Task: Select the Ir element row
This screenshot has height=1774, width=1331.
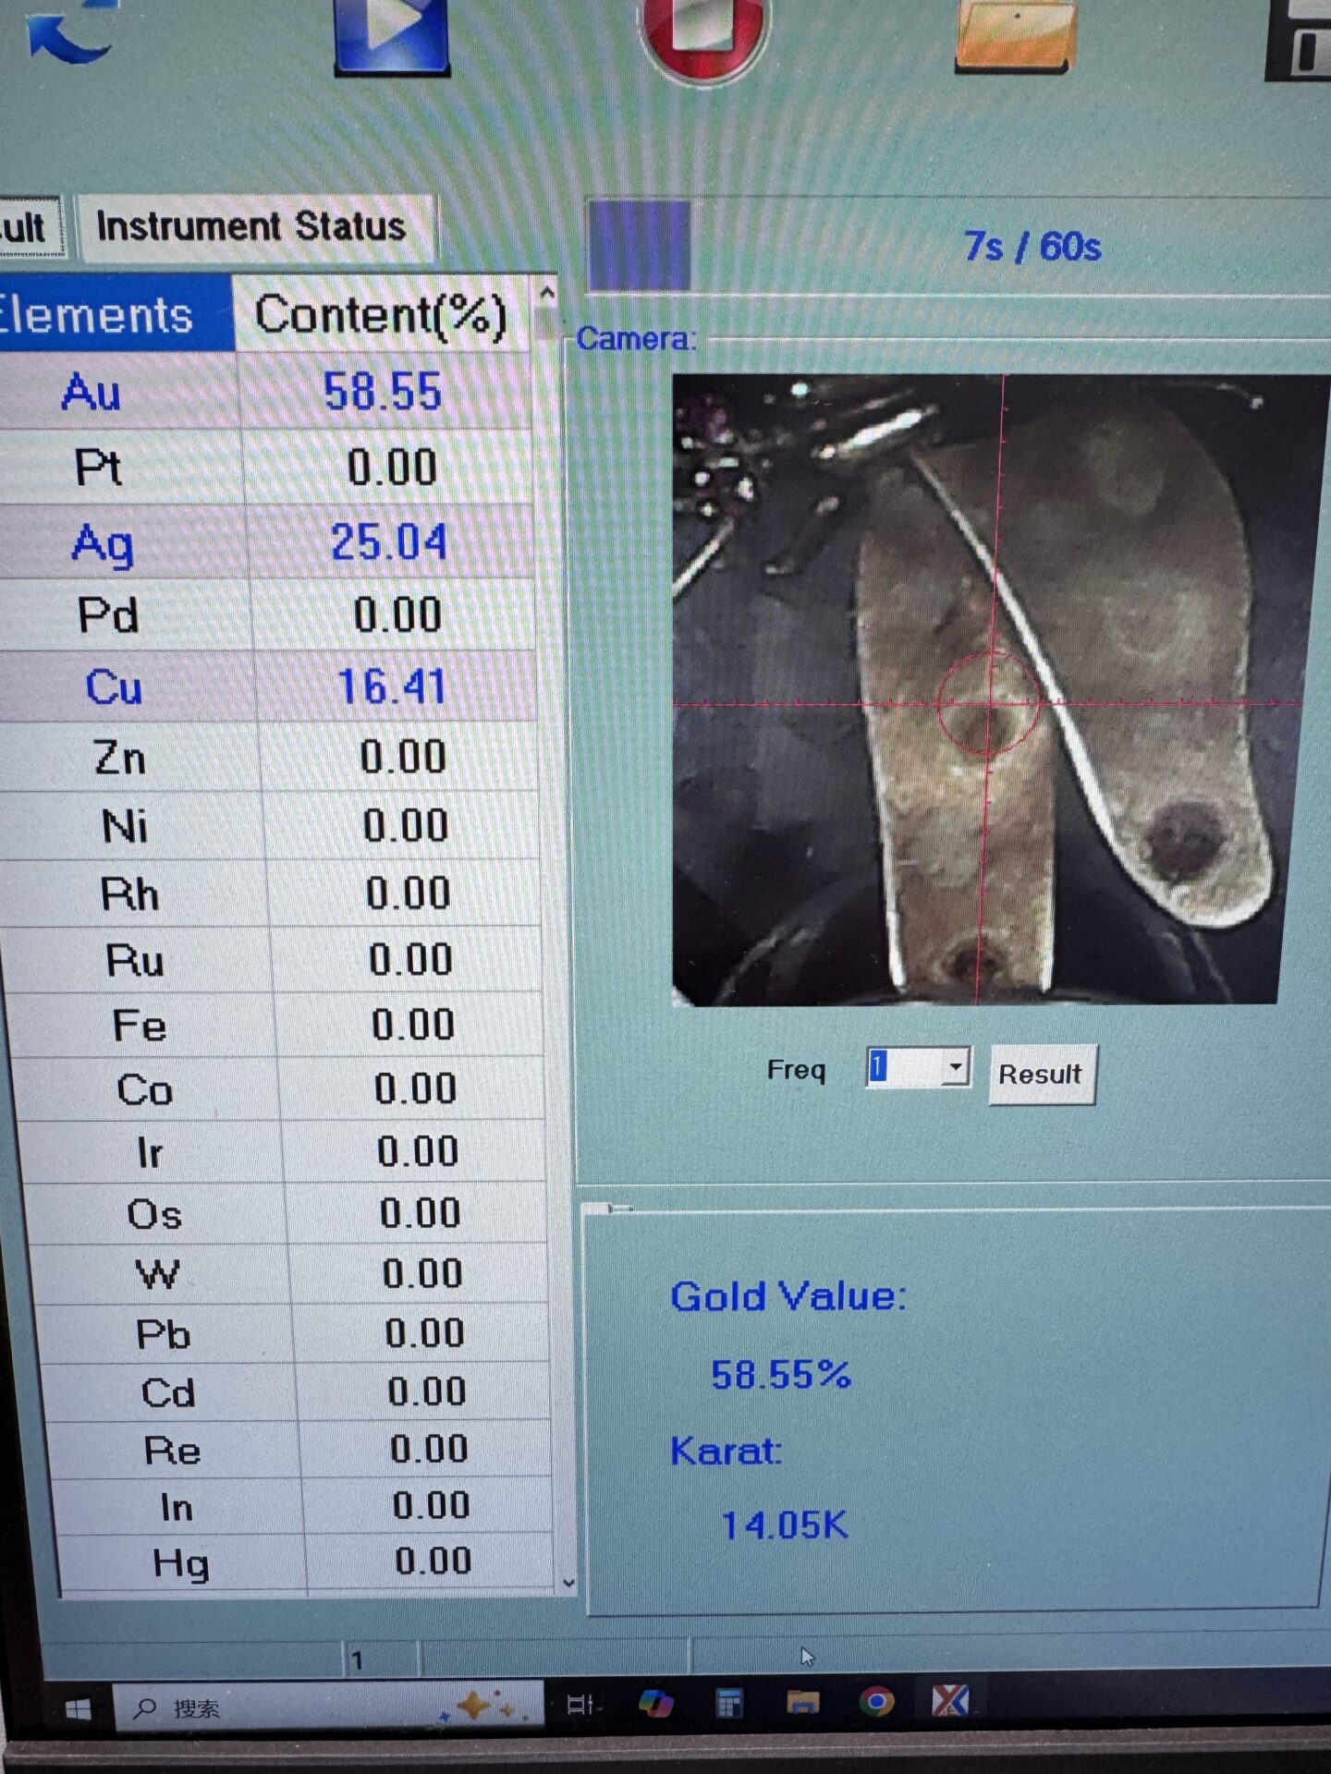Action: [282, 1152]
